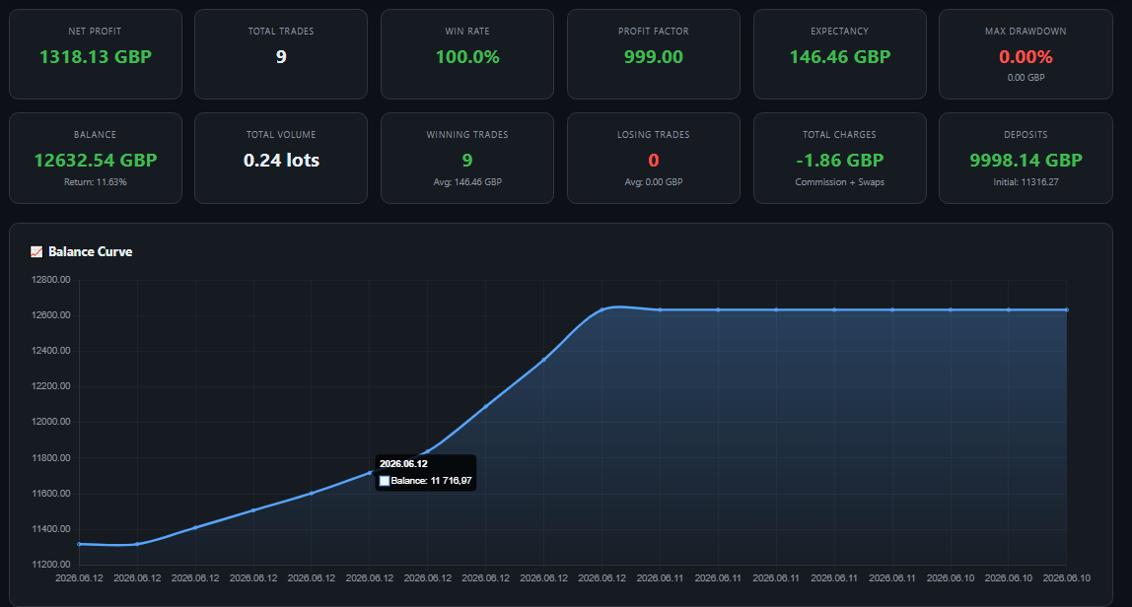
Task: Click the 12600.00 y-axis label
Action: point(50,315)
